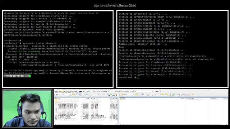The height and width of the screenshot is (129, 230).
Task: Click the root@node2 shell prompt
Action: point(128,77)
